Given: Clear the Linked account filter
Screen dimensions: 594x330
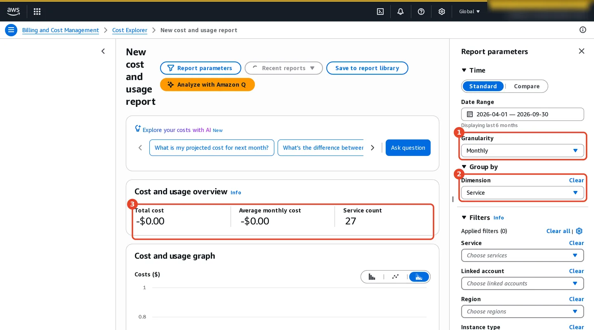Looking at the screenshot, I should point(577,271).
